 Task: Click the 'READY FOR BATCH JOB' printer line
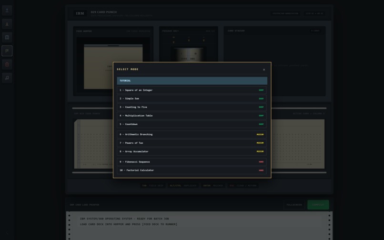coord(124,219)
